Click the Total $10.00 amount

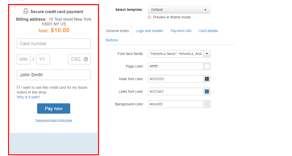(54, 30)
